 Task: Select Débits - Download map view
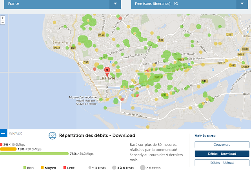[x=222, y=154]
